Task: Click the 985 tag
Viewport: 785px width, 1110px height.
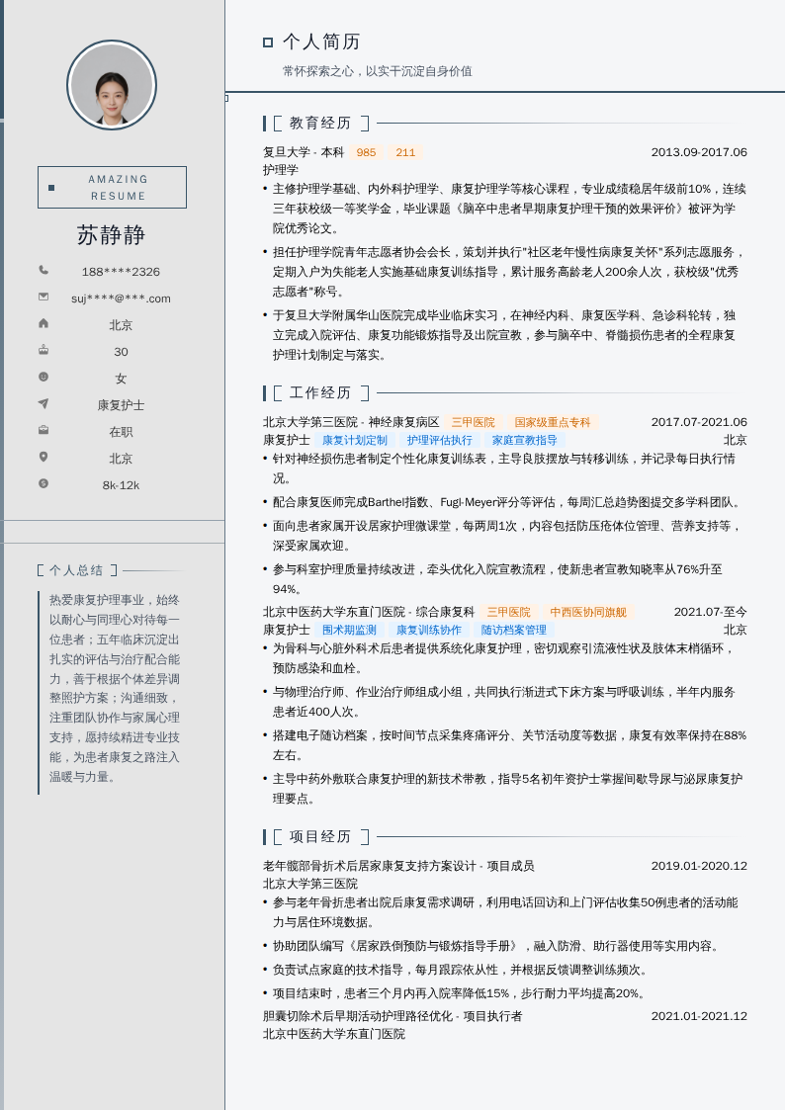Action: [366, 152]
